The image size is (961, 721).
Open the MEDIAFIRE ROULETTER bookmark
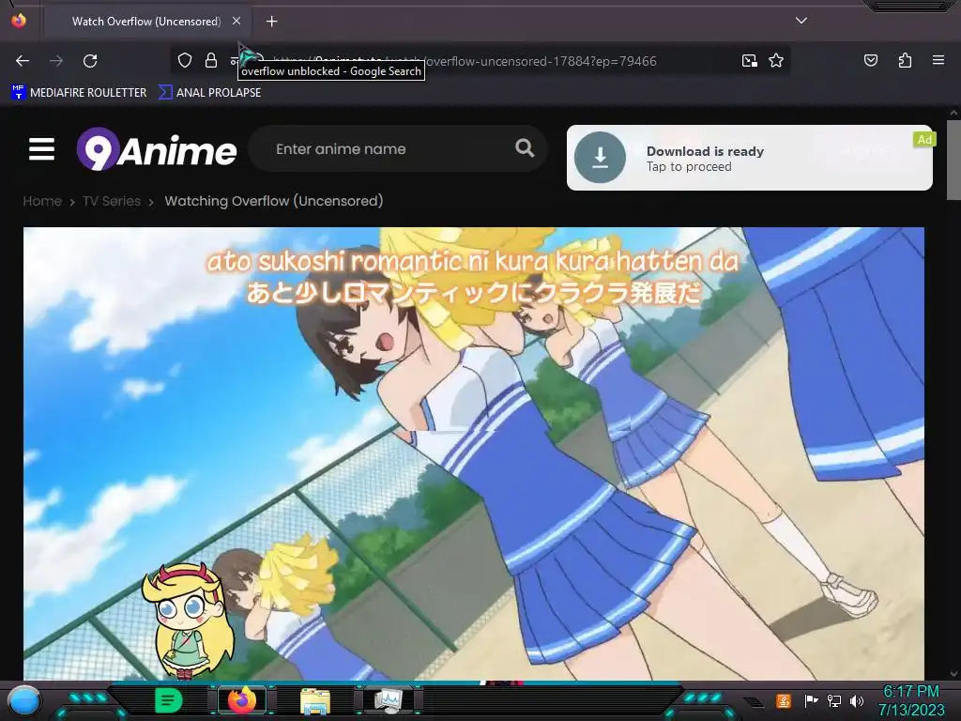[x=79, y=93]
